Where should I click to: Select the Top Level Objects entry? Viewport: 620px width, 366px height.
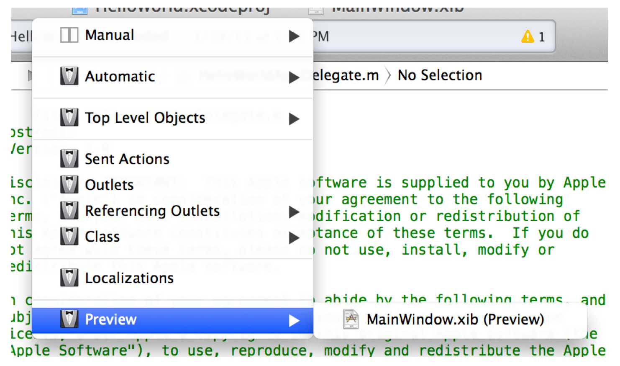(172, 118)
